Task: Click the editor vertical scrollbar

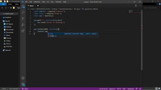Action: click(x=142, y=40)
